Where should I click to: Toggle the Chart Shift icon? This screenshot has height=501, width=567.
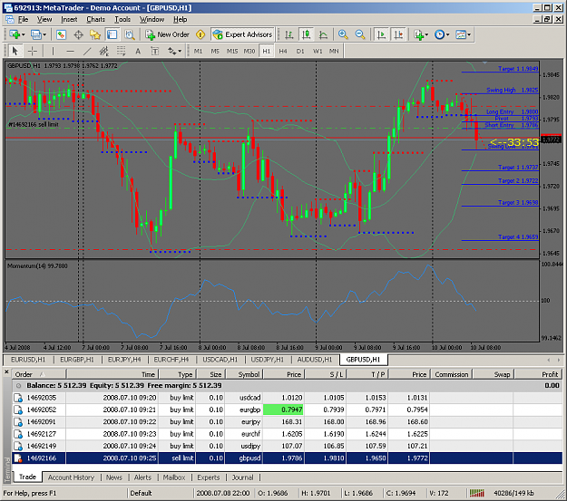point(398,34)
